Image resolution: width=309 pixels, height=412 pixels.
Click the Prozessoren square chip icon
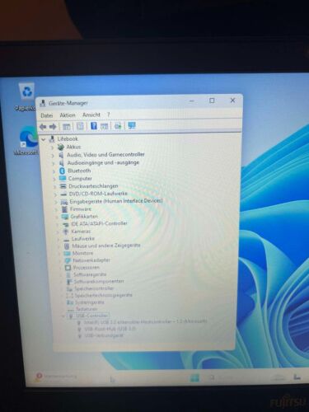pos(68,267)
